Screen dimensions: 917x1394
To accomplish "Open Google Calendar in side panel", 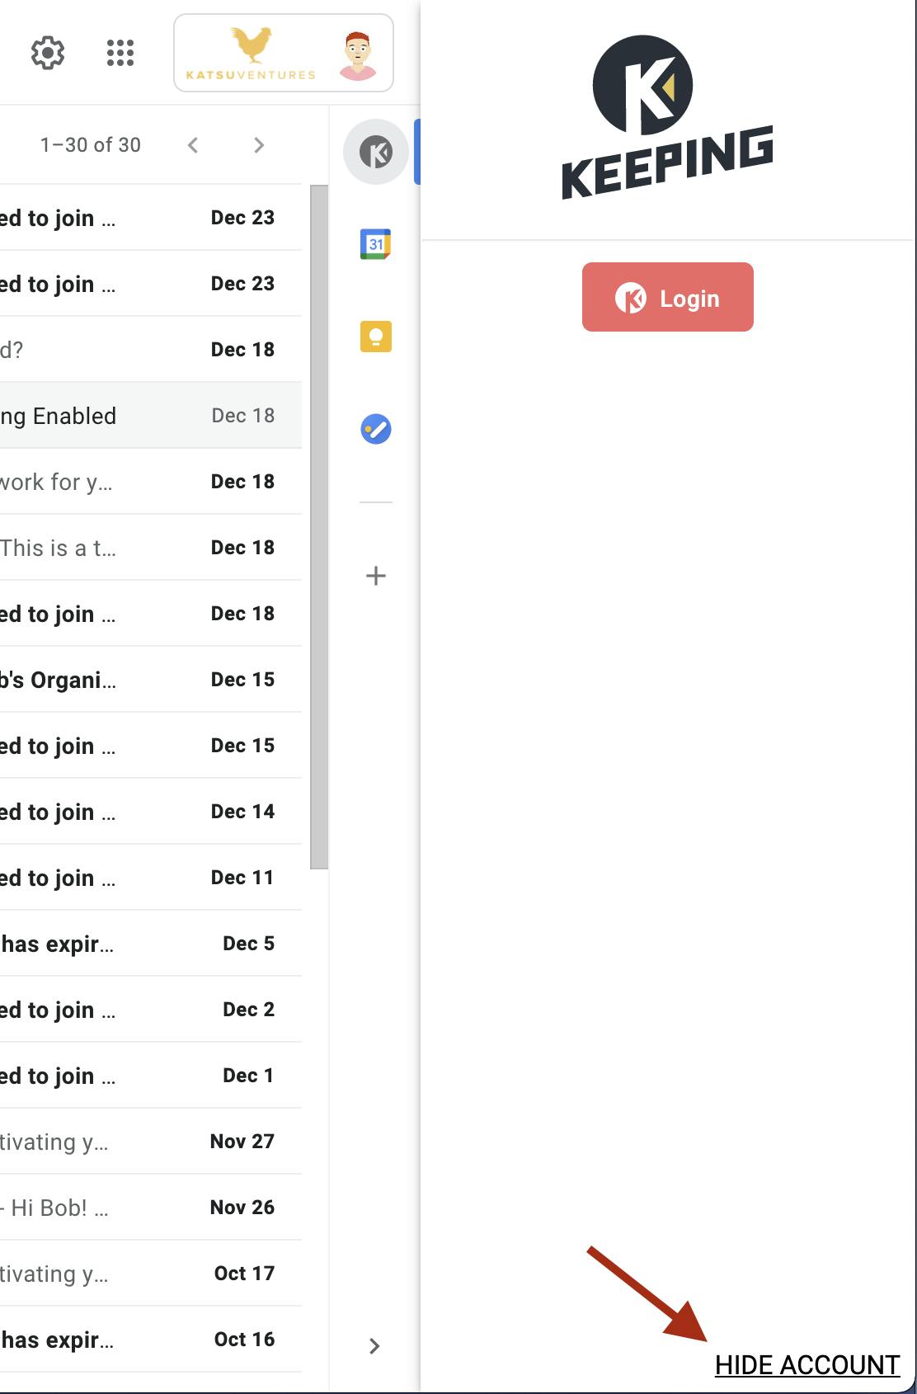I will tap(376, 244).
